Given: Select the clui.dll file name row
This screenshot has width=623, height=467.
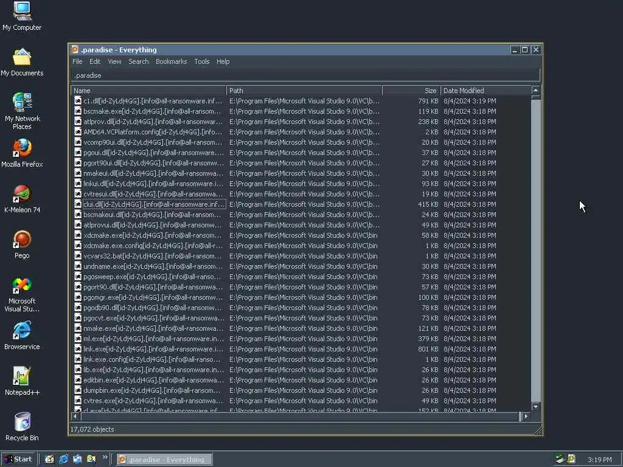Looking at the screenshot, I should click(x=154, y=204).
